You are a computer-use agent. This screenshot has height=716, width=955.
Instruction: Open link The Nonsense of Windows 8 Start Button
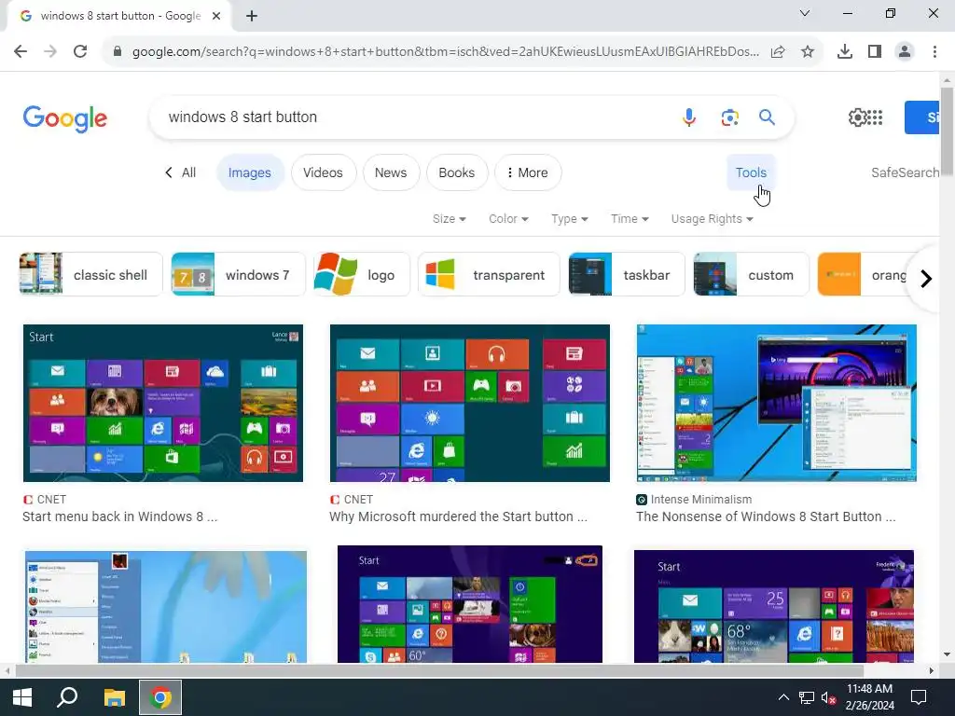click(766, 516)
